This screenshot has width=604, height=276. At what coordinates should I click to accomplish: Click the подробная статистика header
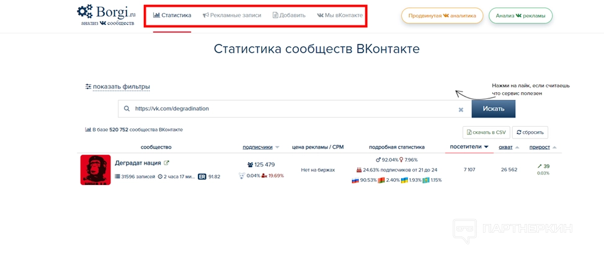pyautogui.click(x=397, y=147)
